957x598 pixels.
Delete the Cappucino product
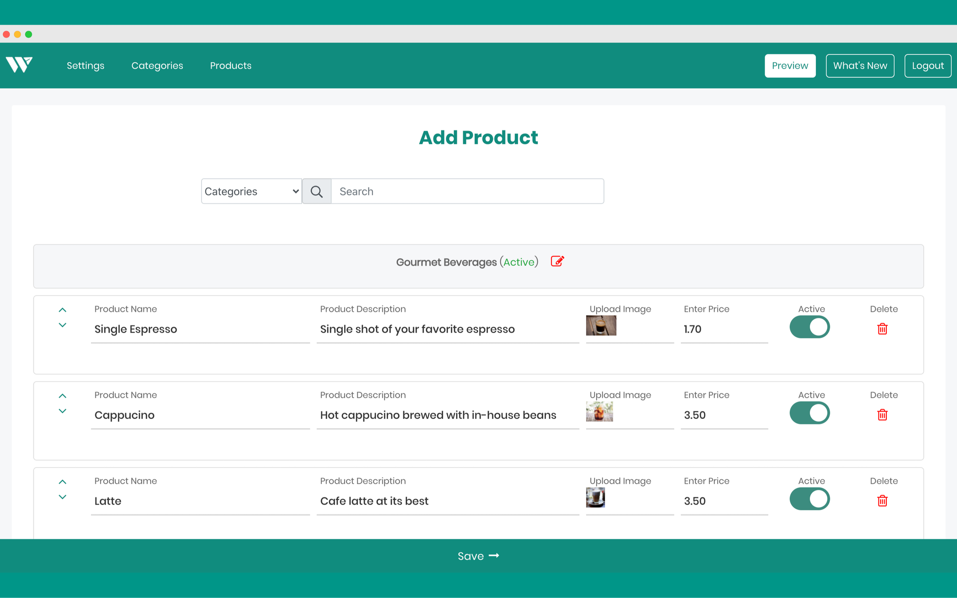pyautogui.click(x=882, y=415)
